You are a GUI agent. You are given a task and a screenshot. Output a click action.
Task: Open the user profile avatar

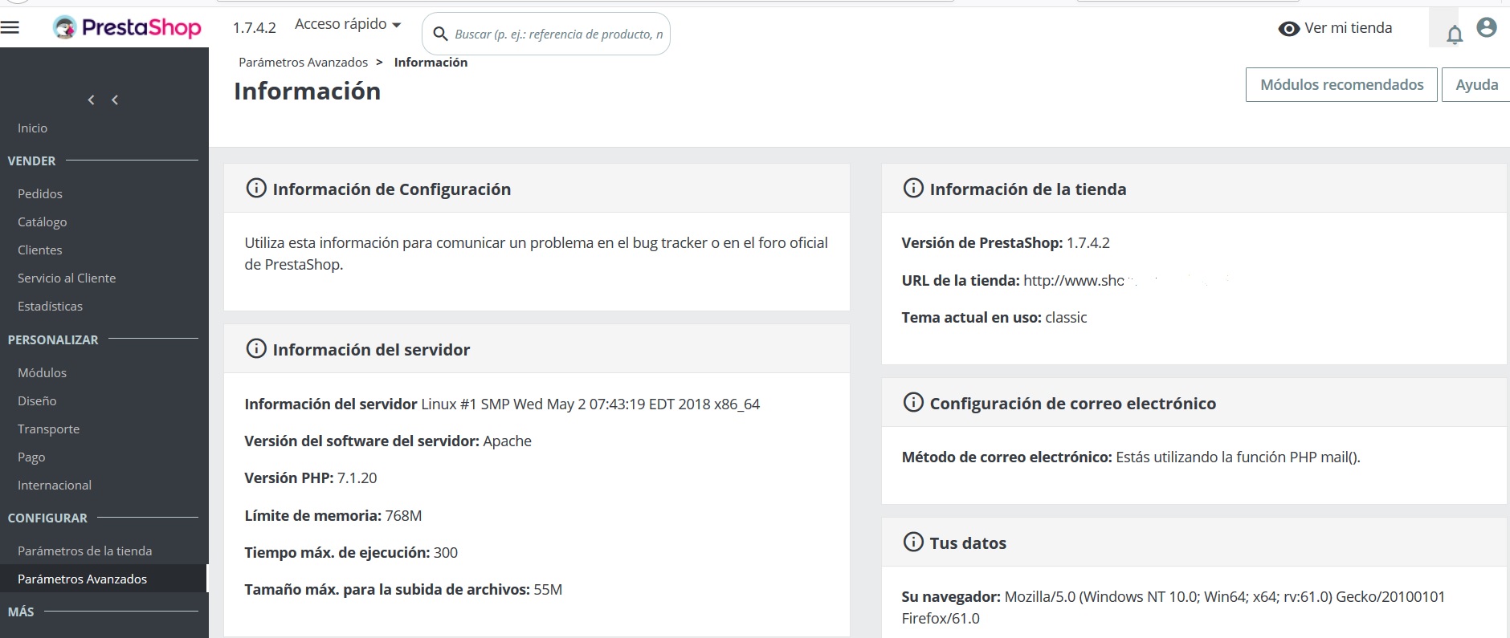click(x=1487, y=28)
